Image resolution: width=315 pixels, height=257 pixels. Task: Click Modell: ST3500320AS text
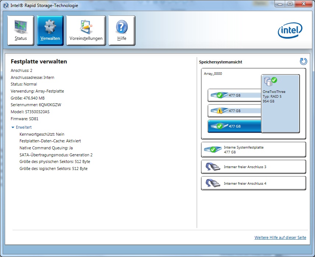tap(30, 112)
